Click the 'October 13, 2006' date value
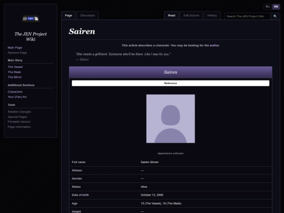 click(152, 195)
